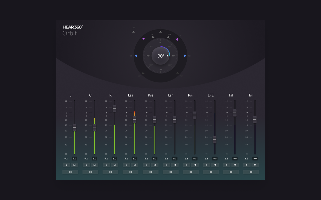Viewport: 321px width, 200px height.
Task: Toggle the link button under the R channel
Action: coord(110,172)
